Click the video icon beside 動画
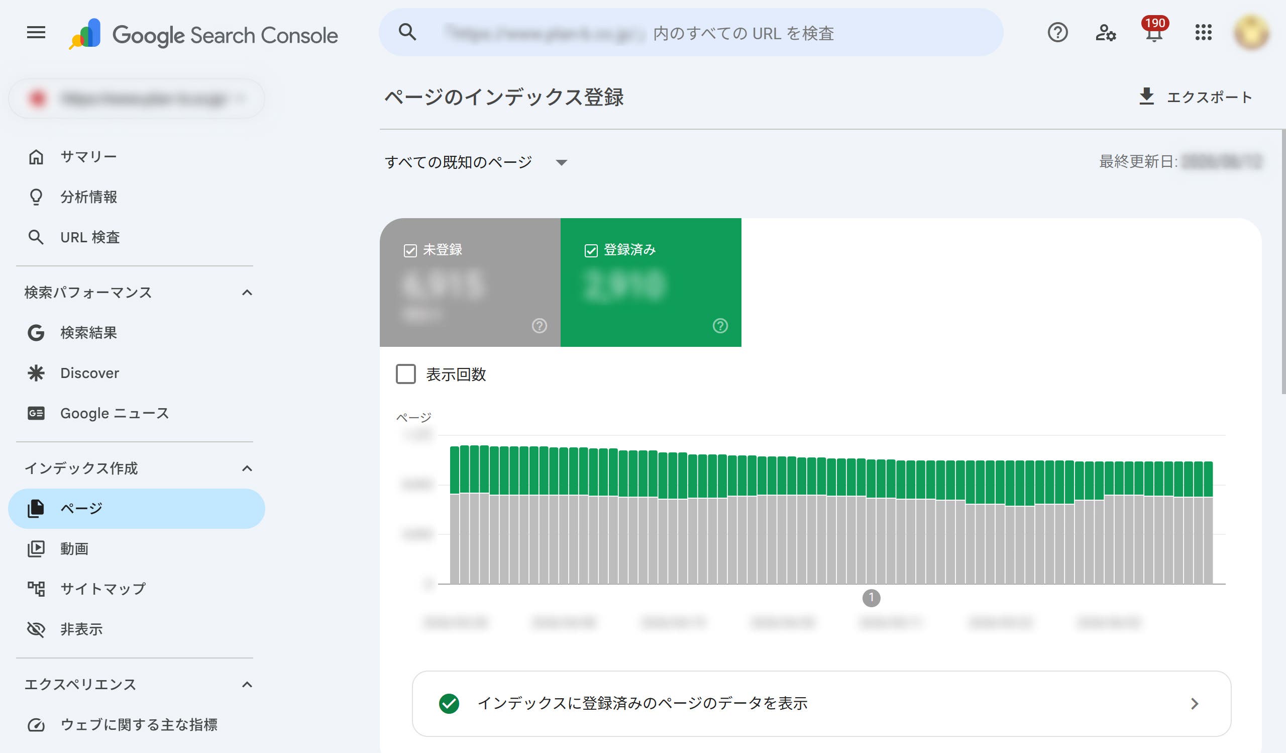The image size is (1286, 753). pyautogui.click(x=36, y=549)
